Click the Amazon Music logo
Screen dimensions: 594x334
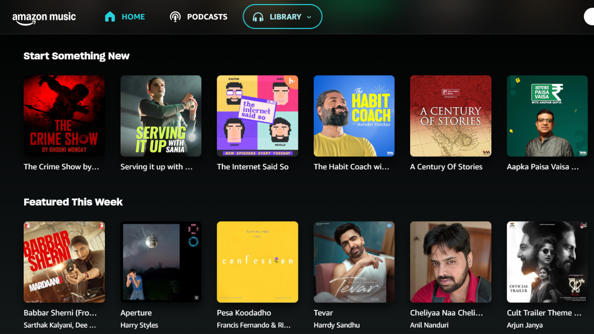44,18
